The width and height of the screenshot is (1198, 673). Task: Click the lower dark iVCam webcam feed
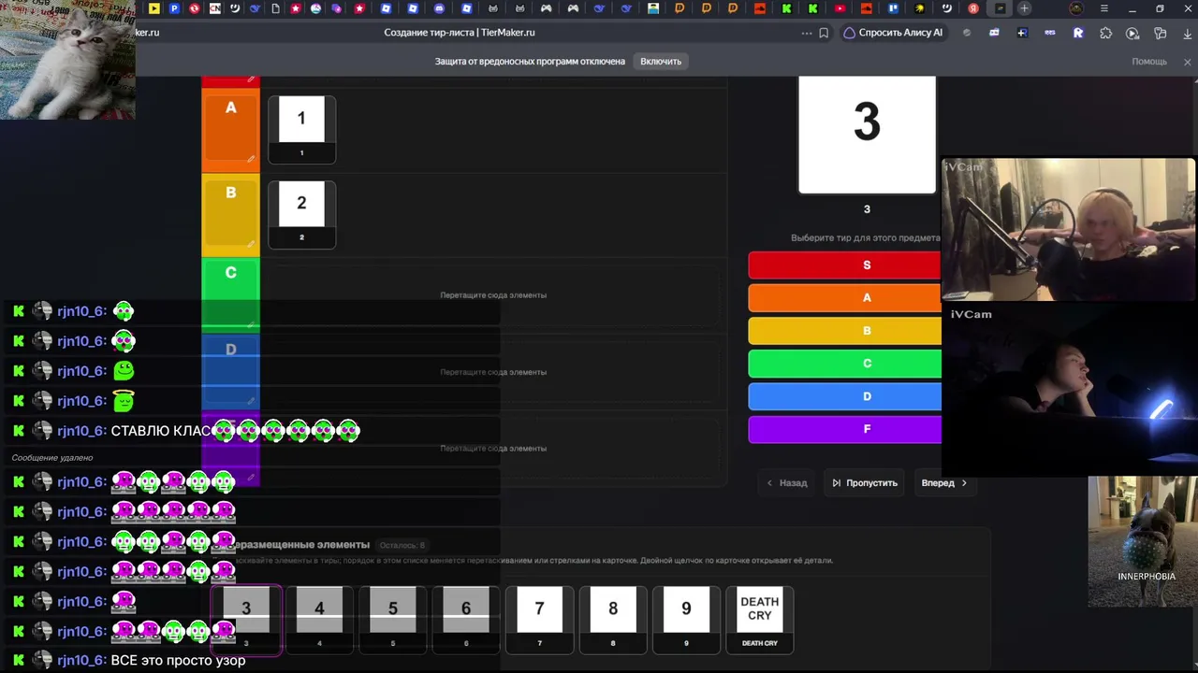pyautogui.click(x=1068, y=391)
